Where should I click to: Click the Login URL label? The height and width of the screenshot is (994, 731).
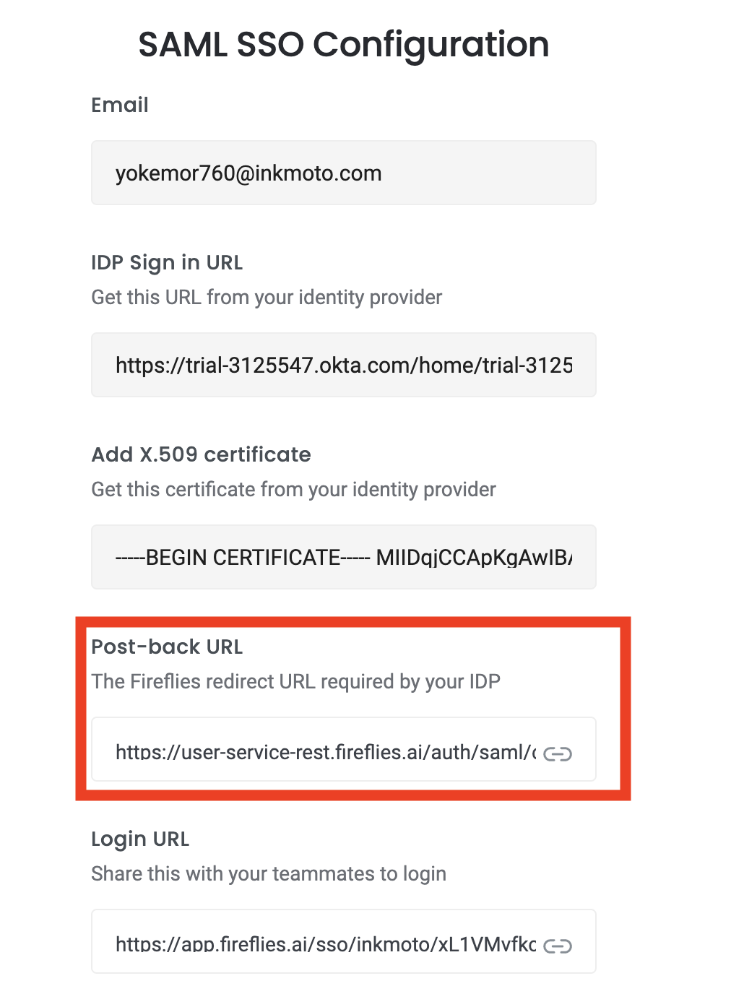pyautogui.click(x=140, y=839)
